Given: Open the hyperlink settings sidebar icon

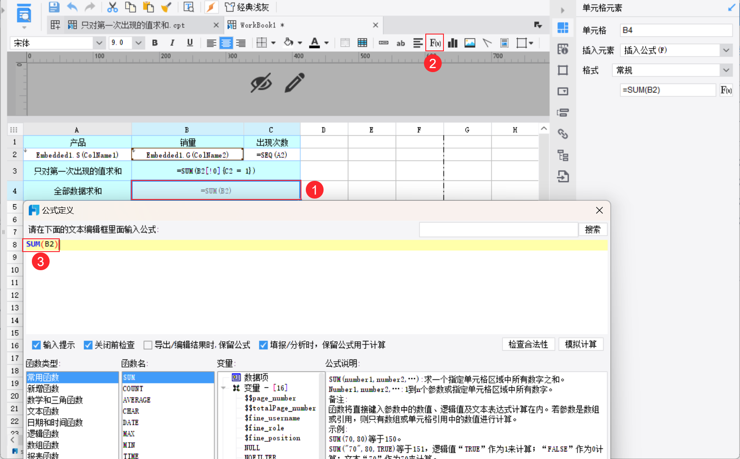Looking at the screenshot, I should 563,134.
